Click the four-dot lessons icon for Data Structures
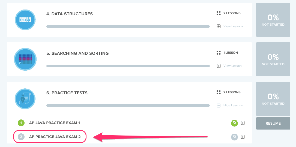296x147 pixels. click(218, 13)
